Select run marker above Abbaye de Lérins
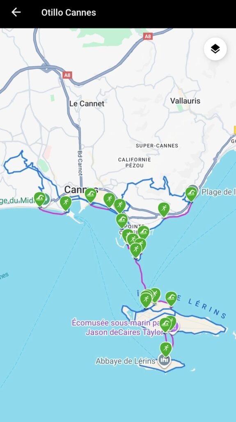236x422 pixels. coord(166,349)
